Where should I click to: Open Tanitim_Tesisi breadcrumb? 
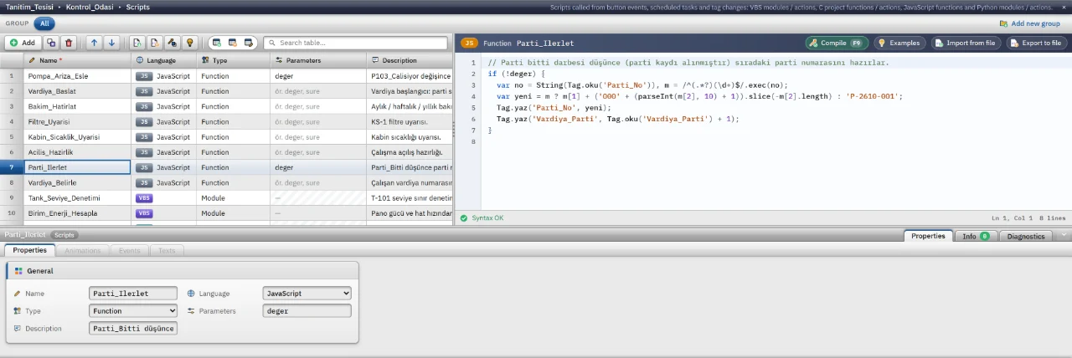tap(28, 7)
